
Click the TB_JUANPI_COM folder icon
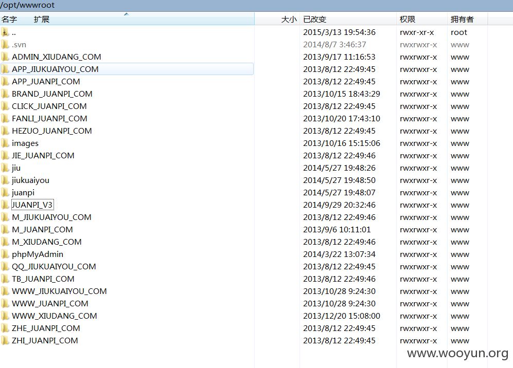(5, 279)
